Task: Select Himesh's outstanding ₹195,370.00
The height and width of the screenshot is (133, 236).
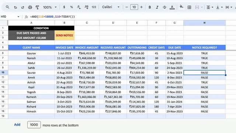Action: click(x=137, y=112)
